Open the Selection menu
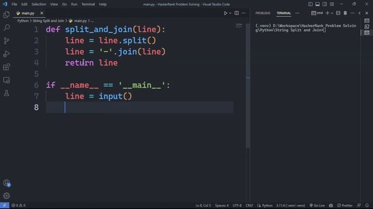Image resolution: width=373 pixels, height=209 pixels. [x=39, y=4]
